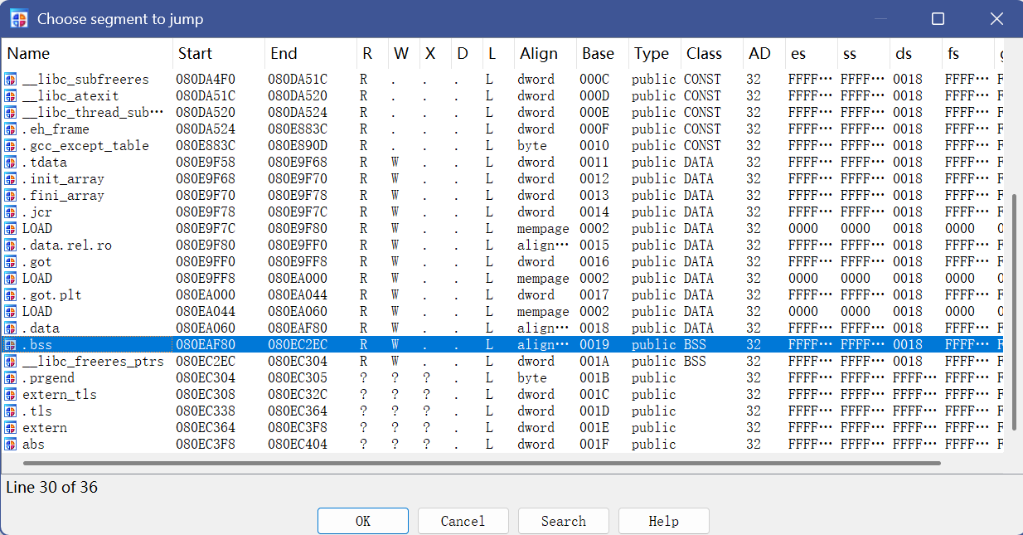Click the icon beside .gcc_except_table
1023x535 pixels.
click(11, 146)
